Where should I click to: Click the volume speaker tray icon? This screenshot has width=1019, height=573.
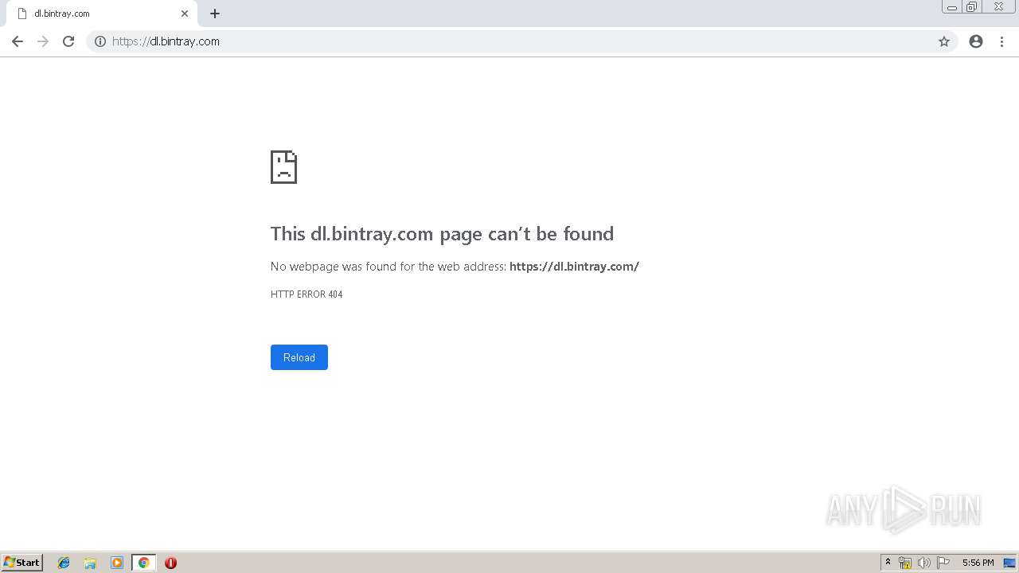pyautogui.click(x=924, y=563)
